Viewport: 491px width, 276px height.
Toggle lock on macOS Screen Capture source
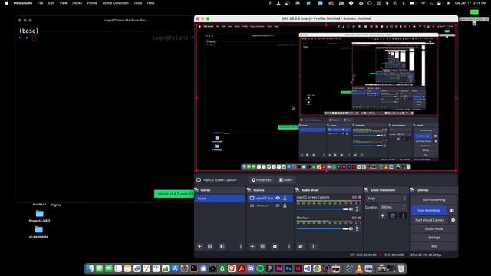[285, 198]
